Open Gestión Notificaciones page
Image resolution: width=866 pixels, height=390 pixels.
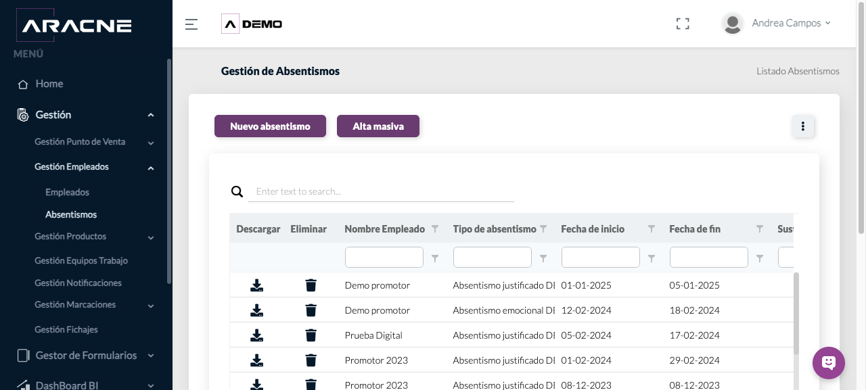pos(78,283)
